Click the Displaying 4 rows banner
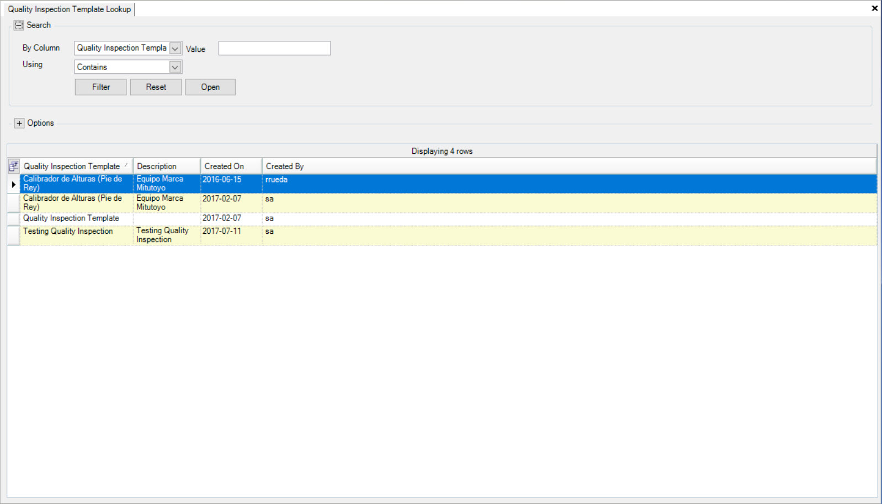The height and width of the screenshot is (504, 882). [x=442, y=151]
